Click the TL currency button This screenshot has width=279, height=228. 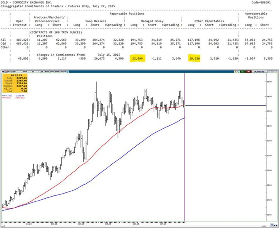pyautogui.click(x=33, y=72)
